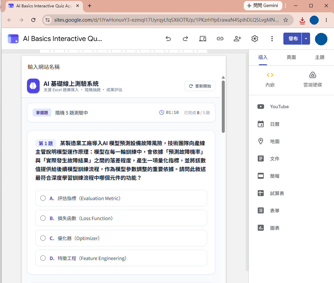Click the 發布 publish button
Viewport: 334px width, 283px height.
(292, 39)
